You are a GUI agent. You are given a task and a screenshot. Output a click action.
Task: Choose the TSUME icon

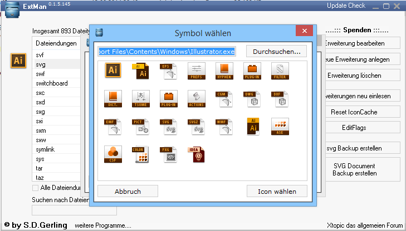pos(141,99)
